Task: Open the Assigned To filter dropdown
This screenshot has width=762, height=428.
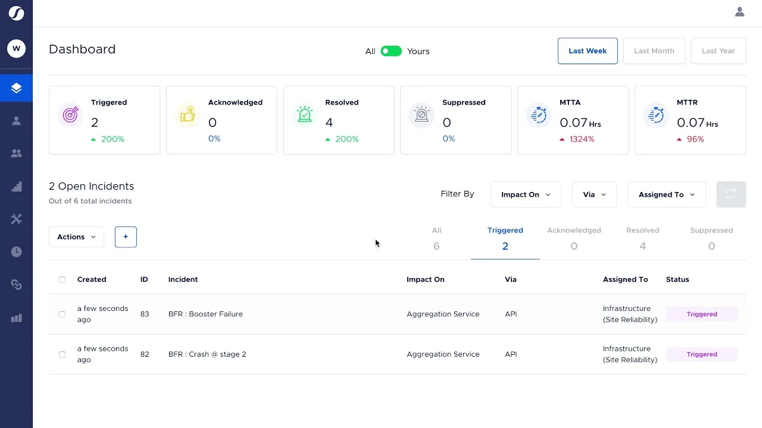Action: 667,194
